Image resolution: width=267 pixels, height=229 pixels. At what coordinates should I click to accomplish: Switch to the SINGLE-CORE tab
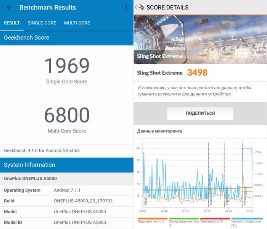pos(42,23)
